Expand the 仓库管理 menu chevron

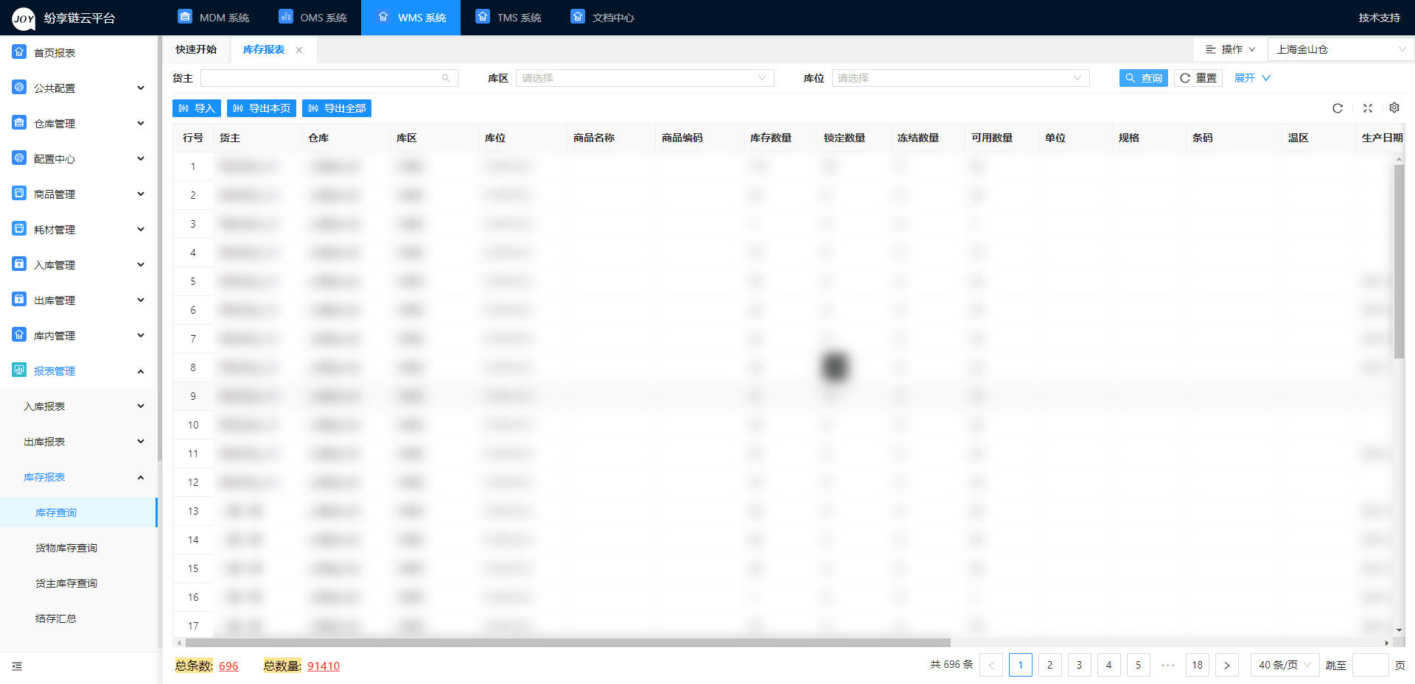[x=141, y=123]
